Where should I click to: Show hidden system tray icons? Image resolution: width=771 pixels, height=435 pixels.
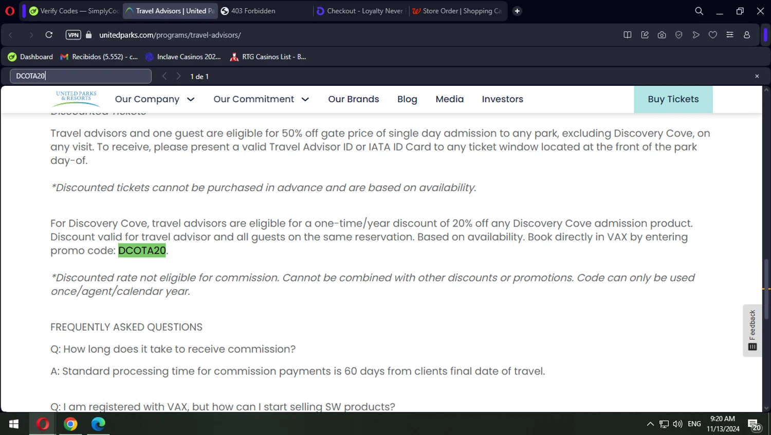pos(650,424)
